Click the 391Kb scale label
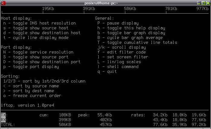This screenshot has height=129, width=211. (89, 9)
